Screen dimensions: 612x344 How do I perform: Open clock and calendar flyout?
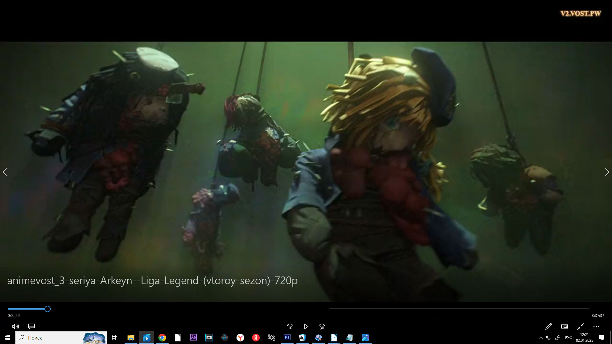pyautogui.click(x=585, y=338)
